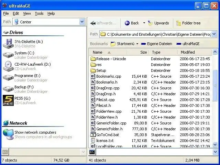The height and width of the screenshot is (165, 220).
Task: Select the FileList.cpp file name
Action: point(106,100)
